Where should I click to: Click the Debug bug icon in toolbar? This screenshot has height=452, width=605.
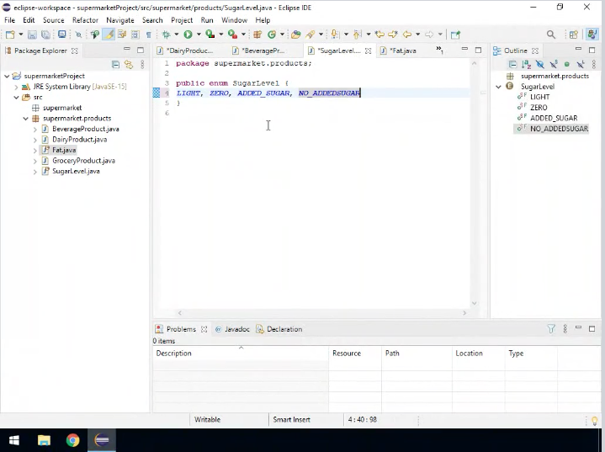point(166,35)
